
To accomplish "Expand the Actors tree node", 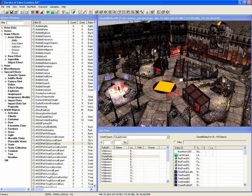I will pyautogui.click(x=2, y=31).
